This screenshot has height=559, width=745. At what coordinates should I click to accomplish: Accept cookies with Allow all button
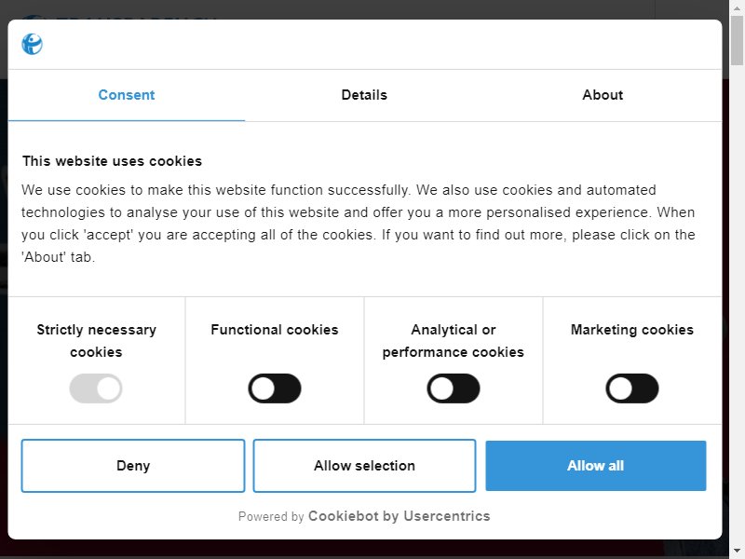[x=596, y=466]
